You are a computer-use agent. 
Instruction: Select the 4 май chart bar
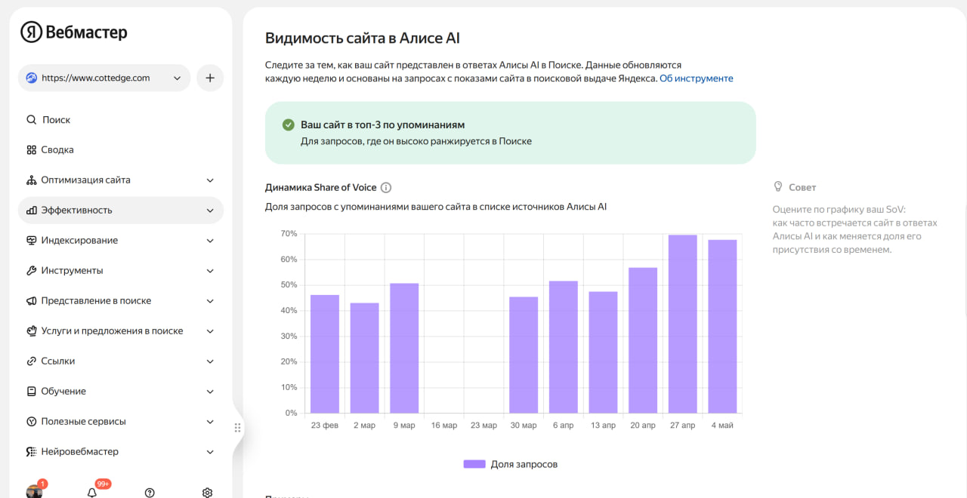pos(722,326)
